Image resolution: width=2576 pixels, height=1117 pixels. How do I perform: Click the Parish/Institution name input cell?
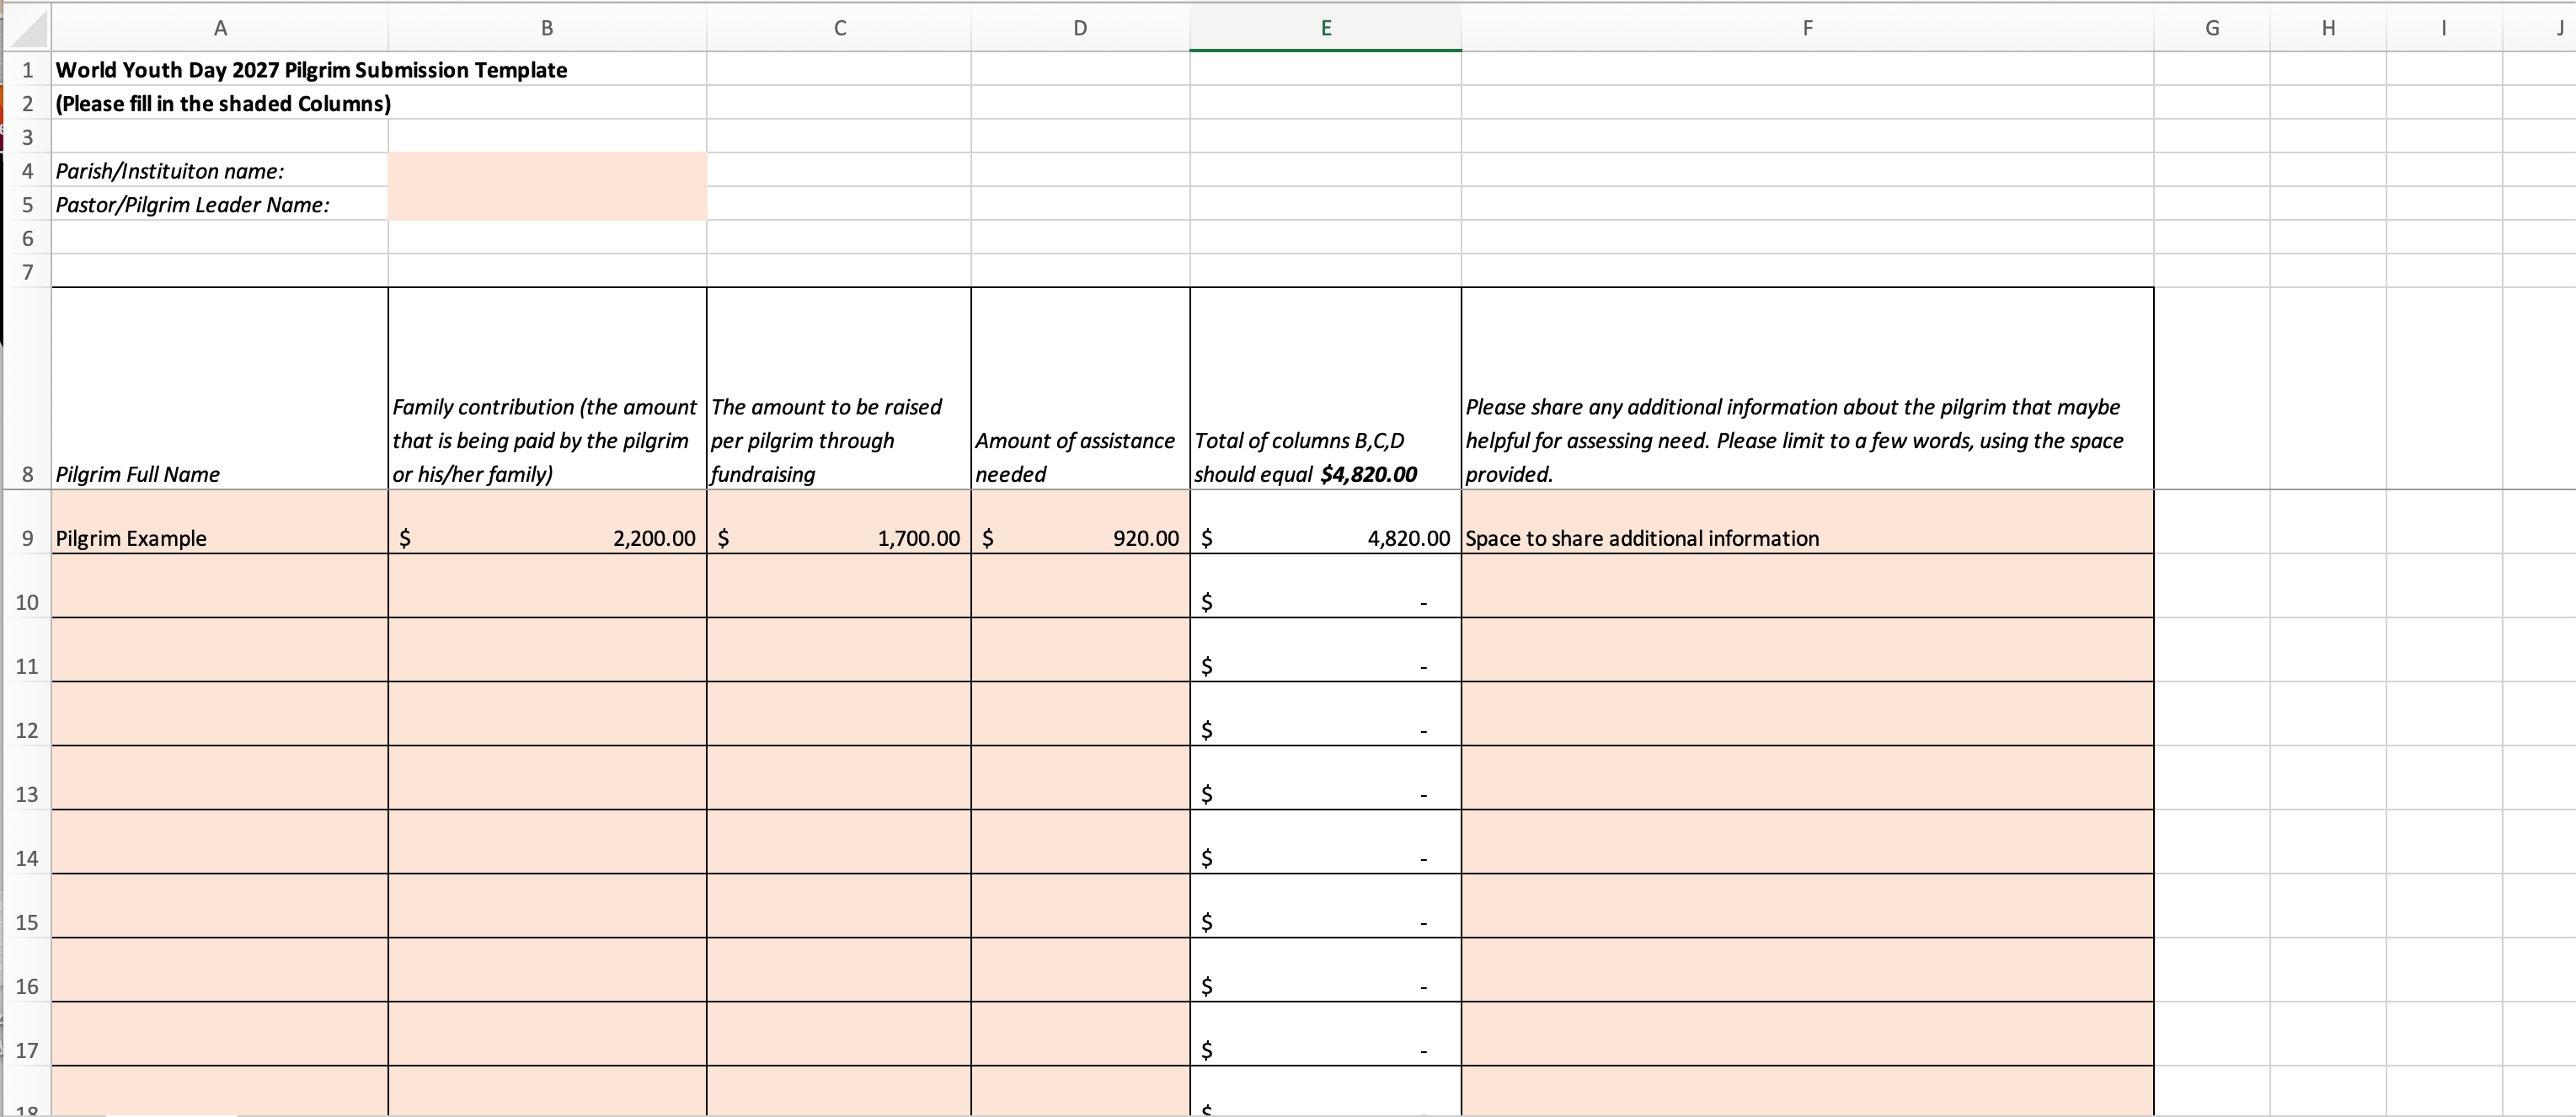pos(547,170)
